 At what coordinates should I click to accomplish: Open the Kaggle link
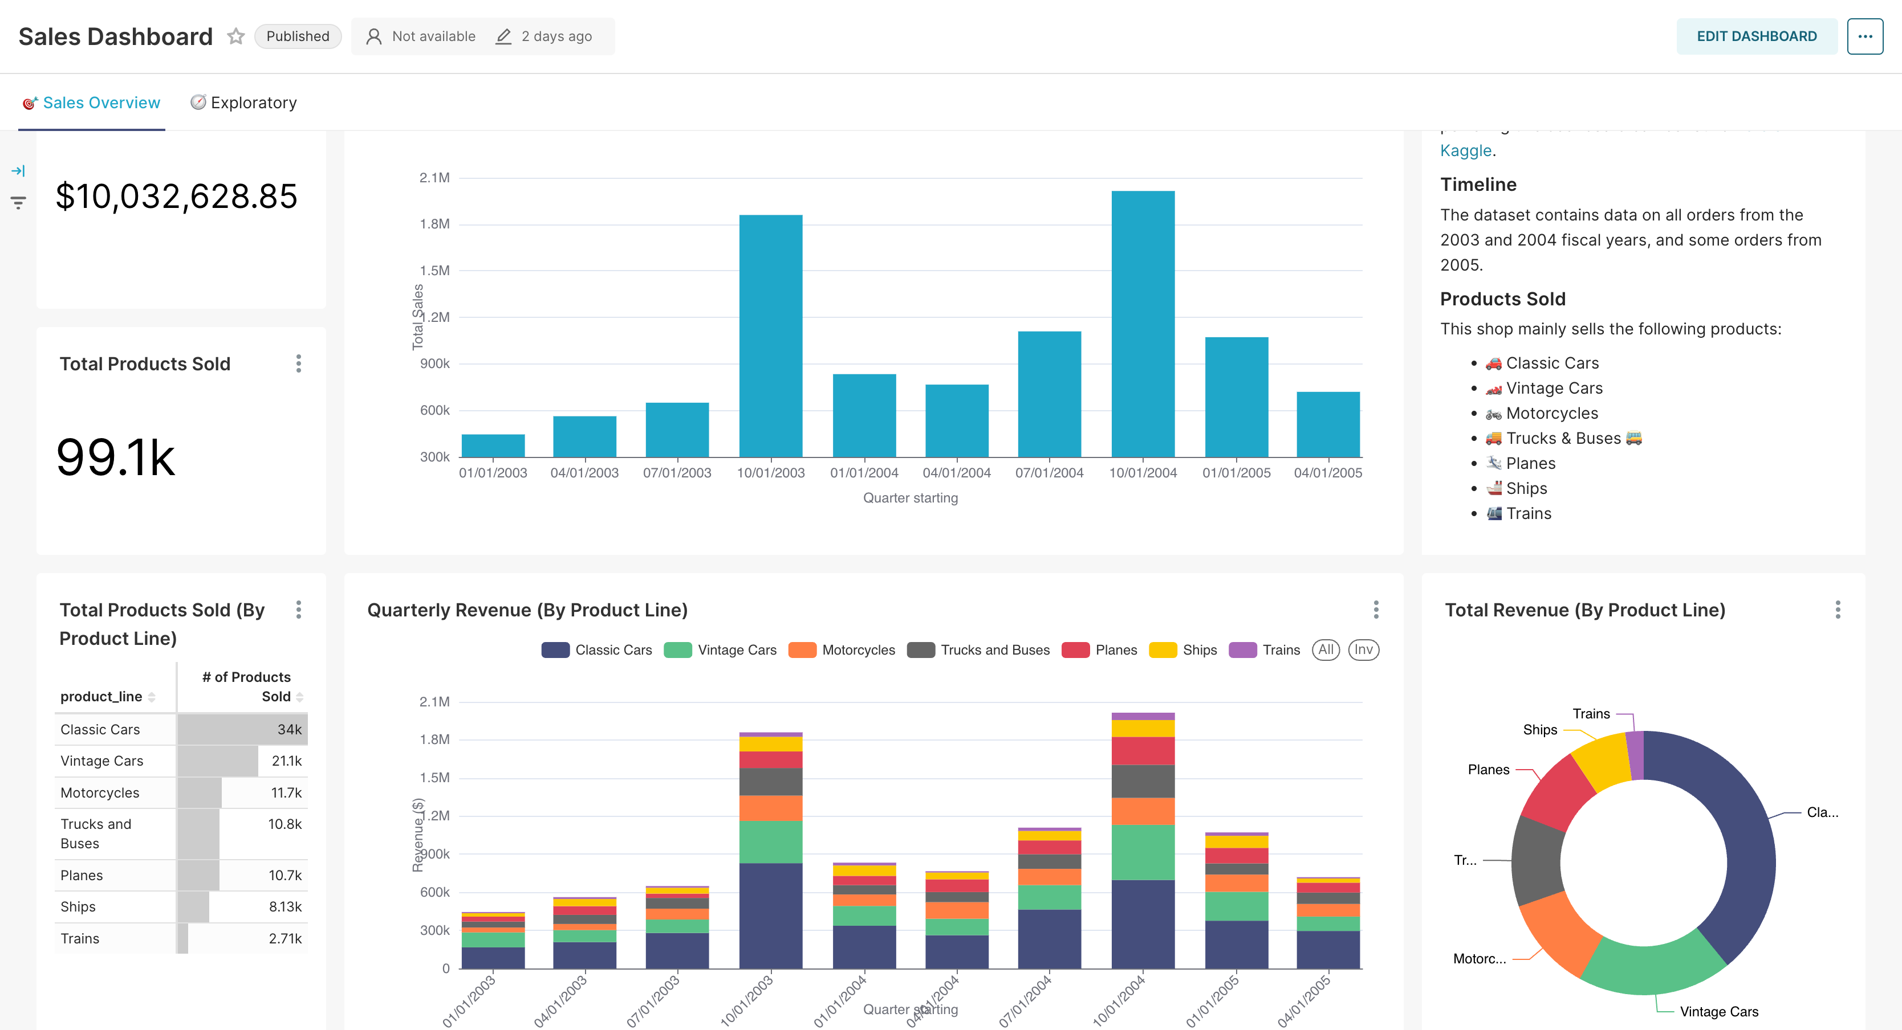(1466, 150)
